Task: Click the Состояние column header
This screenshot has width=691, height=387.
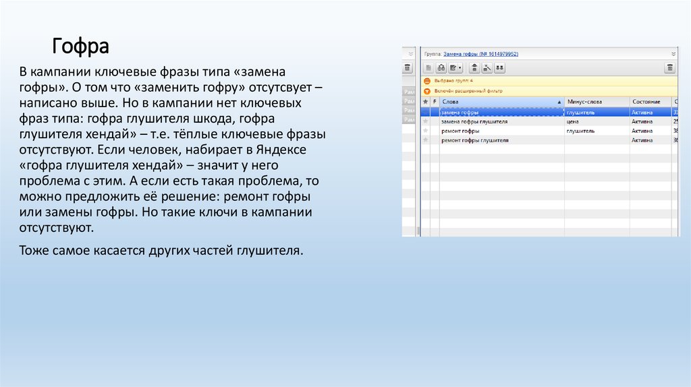Action: pos(651,102)
